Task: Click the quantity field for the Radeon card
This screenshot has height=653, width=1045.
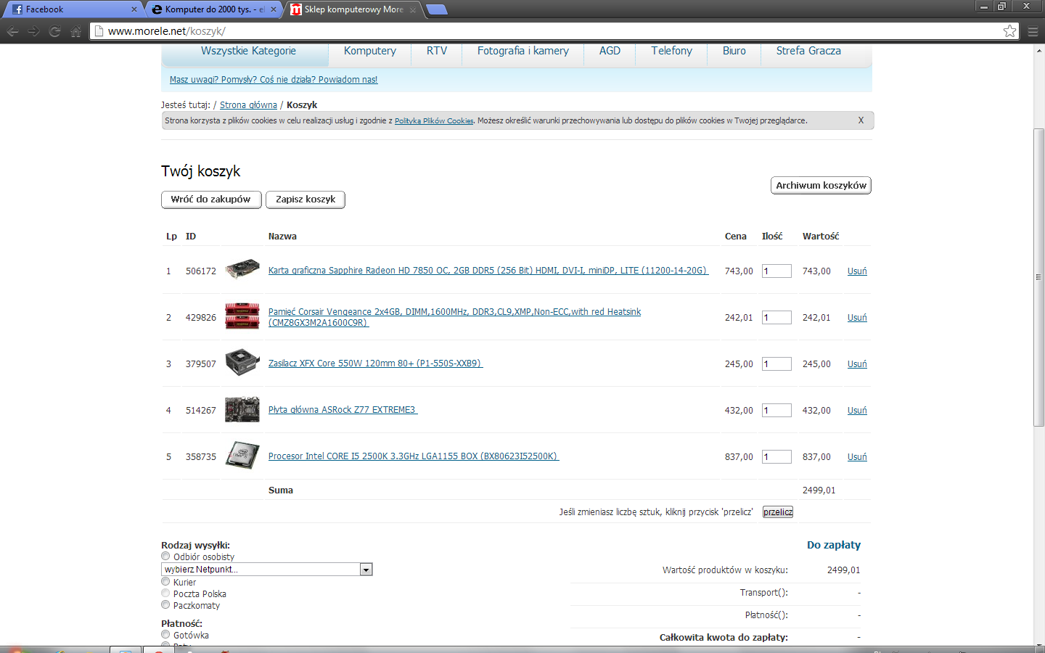Action: [776, 271]
